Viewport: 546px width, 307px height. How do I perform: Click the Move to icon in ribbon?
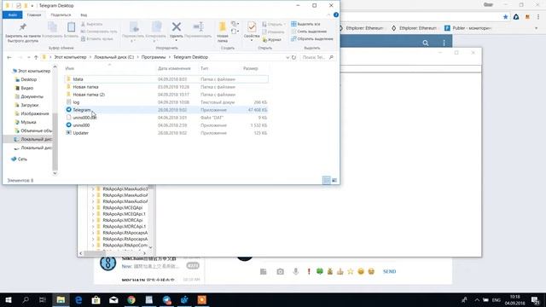tap(134, 26)
